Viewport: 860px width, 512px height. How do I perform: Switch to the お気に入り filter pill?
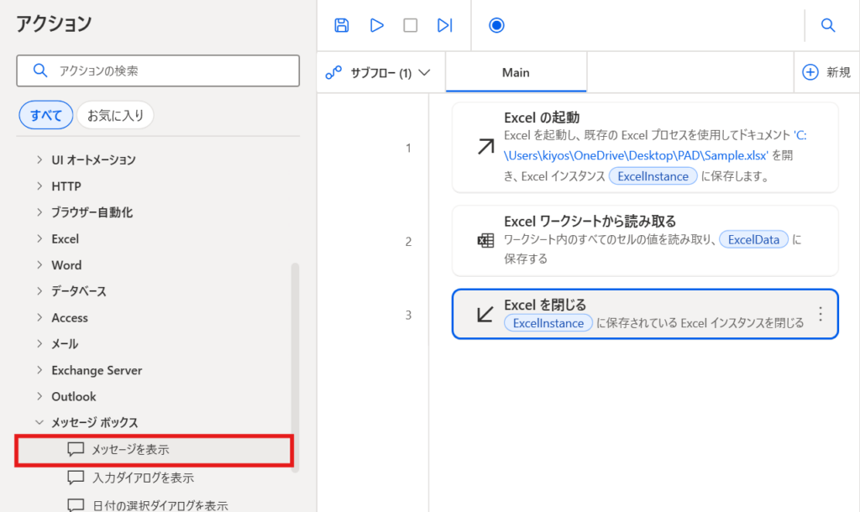point(115,115)
